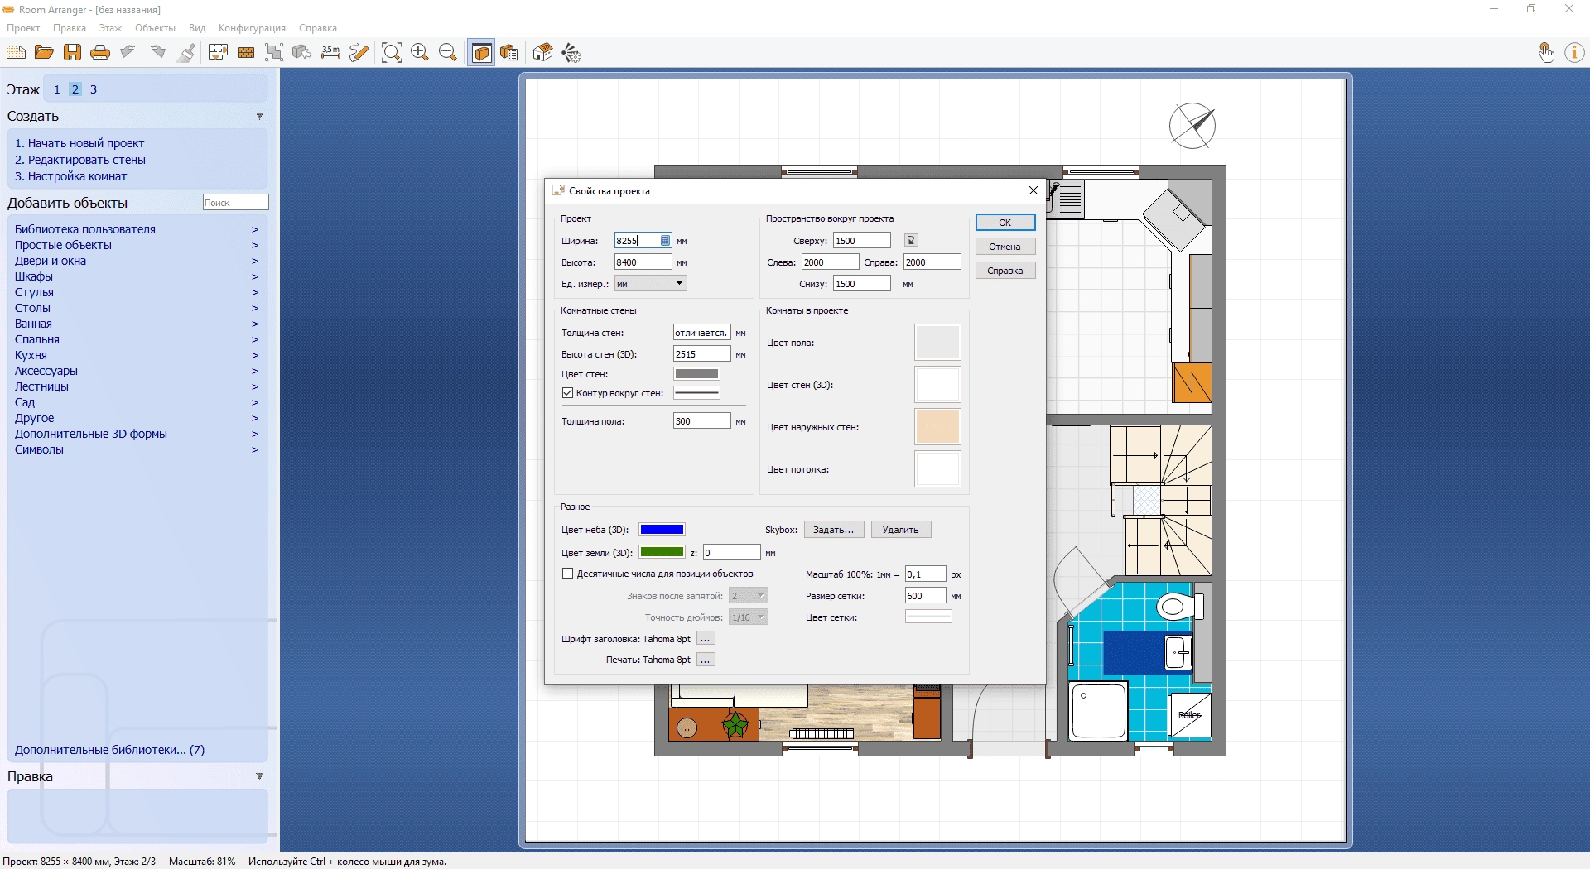Click the Save floppy disk icon
This screenshot has height=869, width=1590.
tap(72, 53)
